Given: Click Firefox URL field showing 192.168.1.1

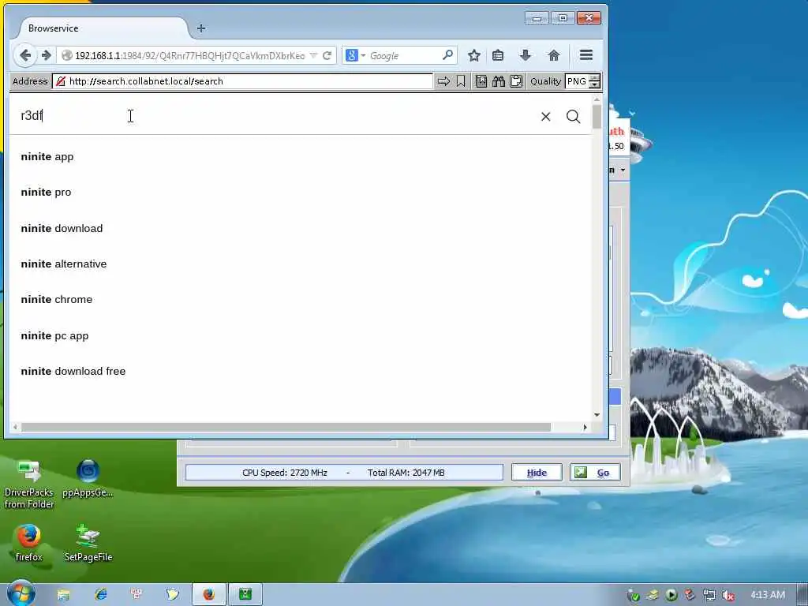Looking at the screenshot, I should 191,55.
